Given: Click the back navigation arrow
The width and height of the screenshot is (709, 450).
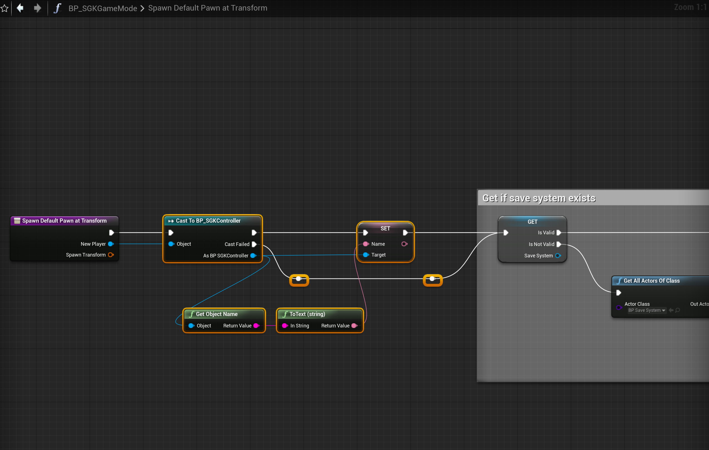Looking at the screenshot, I should pyautogui.click(x=20, y=8).
